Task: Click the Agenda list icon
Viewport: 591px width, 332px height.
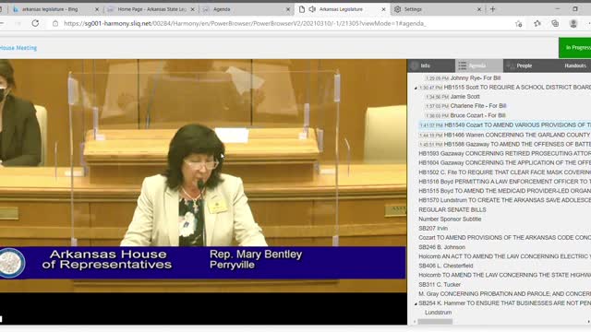Action: [x=462, y=65]
